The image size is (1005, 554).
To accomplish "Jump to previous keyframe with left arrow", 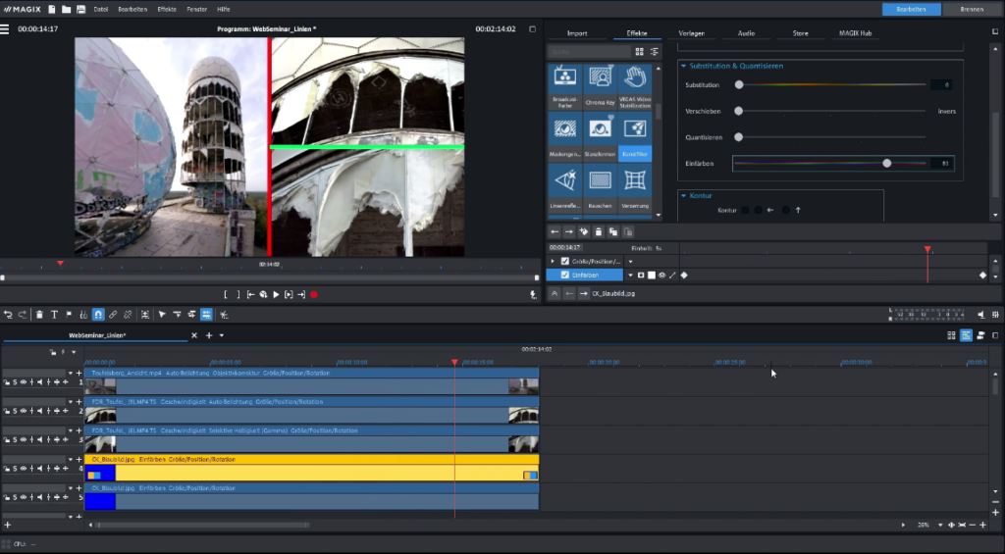I will [555, 231].
